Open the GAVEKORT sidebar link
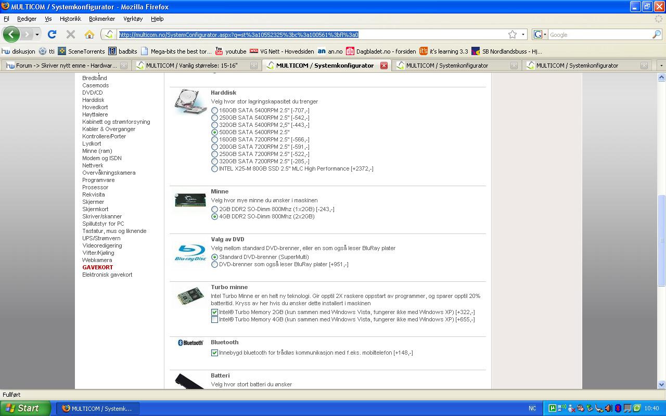This screenshot has width=666, height=416. tap(98, 267)
